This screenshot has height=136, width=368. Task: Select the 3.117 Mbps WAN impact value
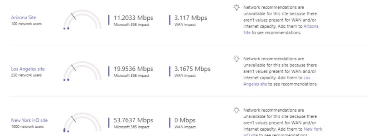click(x=191, y=18)
